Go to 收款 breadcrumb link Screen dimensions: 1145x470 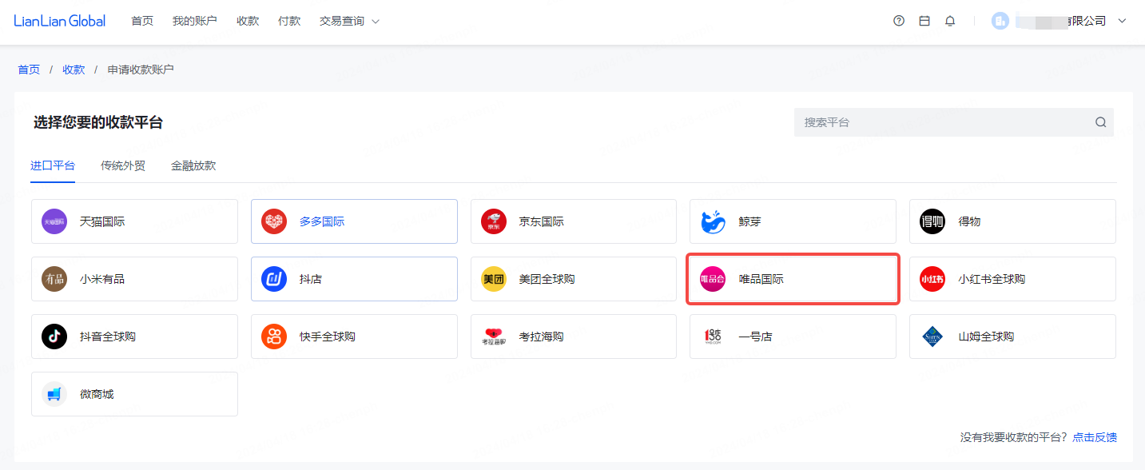74,70
